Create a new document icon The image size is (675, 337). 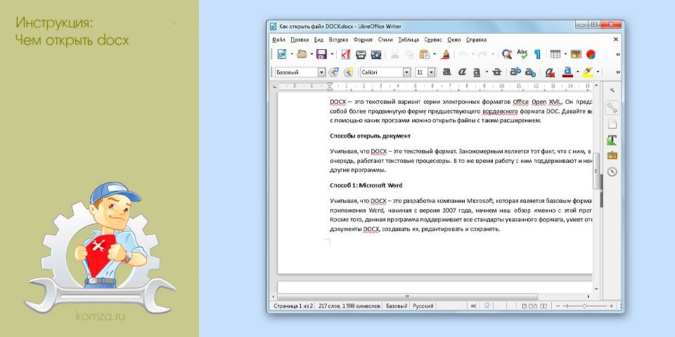[x=282, y=54]
